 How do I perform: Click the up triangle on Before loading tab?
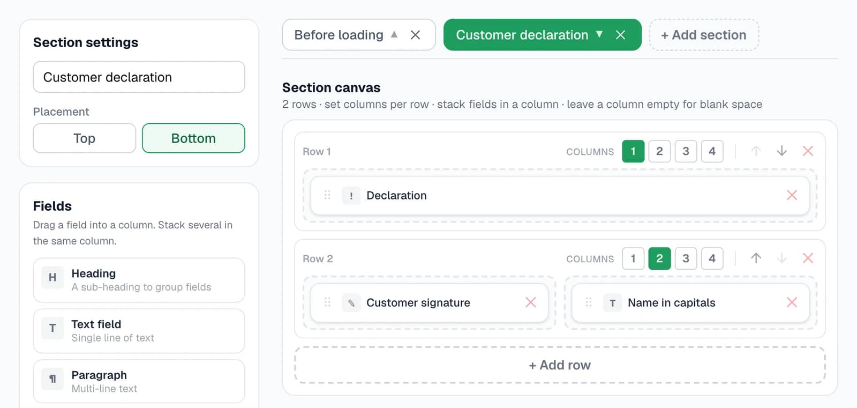click(x=394, y=34)
